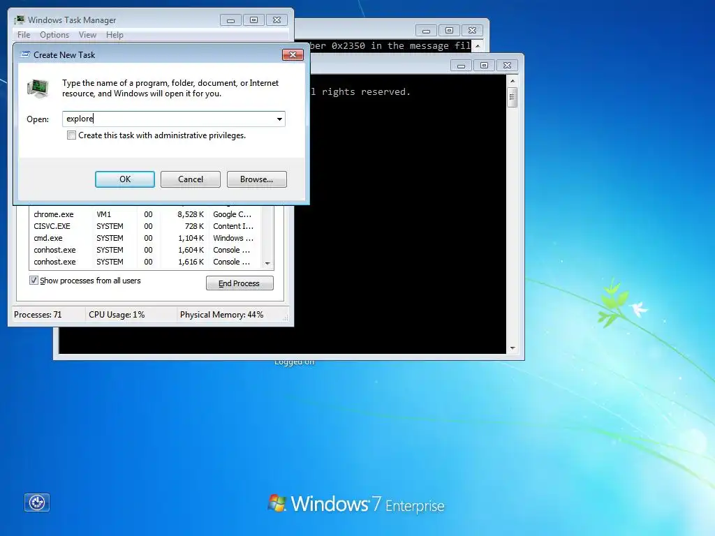715x536 pixels.
Task: Maximize the Windows Task Manager window
Action: [253, 20]
